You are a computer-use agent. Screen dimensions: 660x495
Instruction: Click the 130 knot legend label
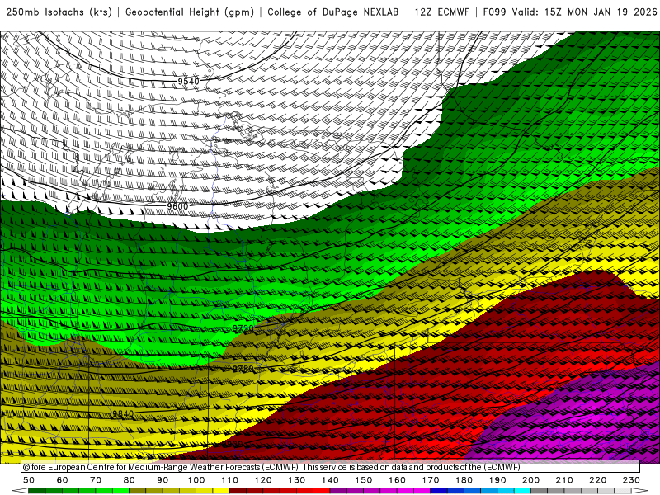pos(297,480)
